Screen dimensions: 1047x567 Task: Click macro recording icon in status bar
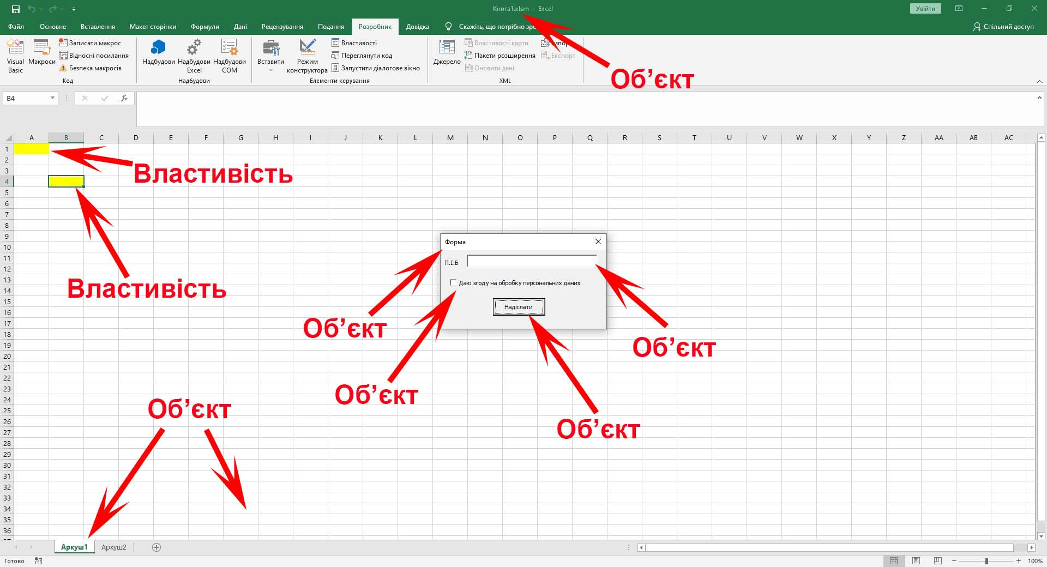[38, 561]
